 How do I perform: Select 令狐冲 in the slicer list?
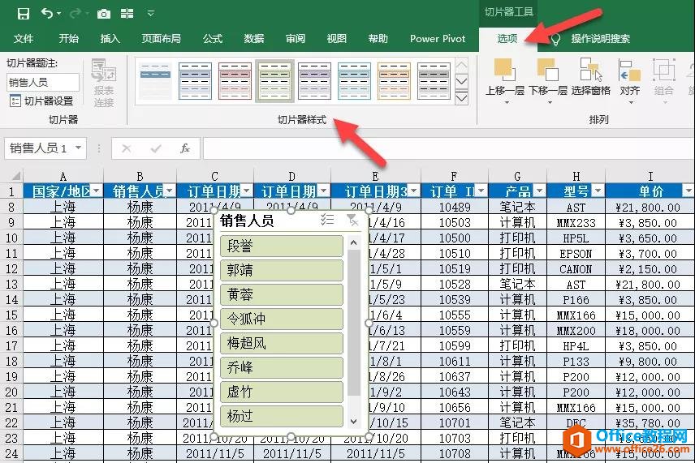pyautogui.click(x=281, y=319)
